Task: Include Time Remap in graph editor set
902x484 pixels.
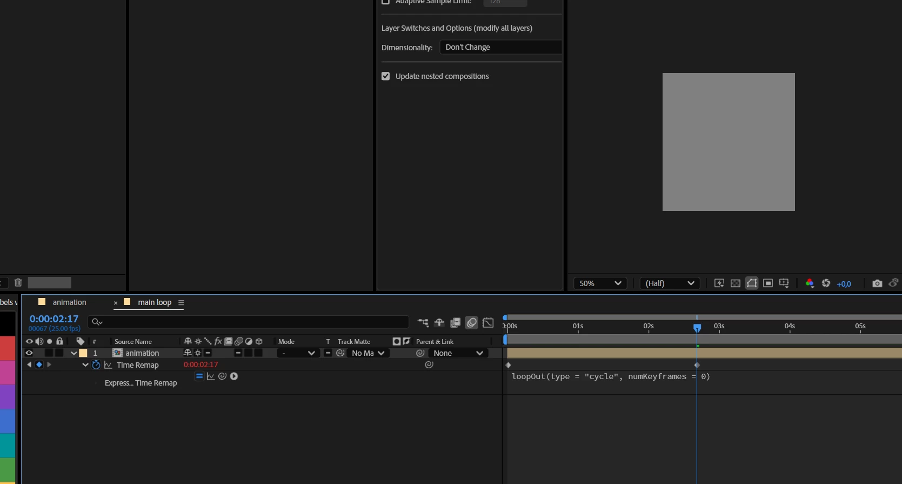Action: (x=108, y=365)
